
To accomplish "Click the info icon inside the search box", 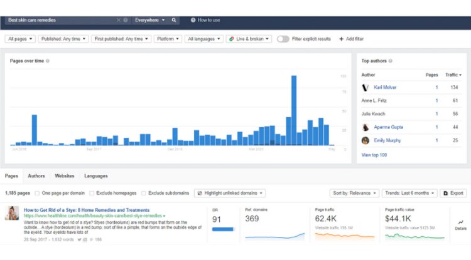I will [x=126, y=20].
